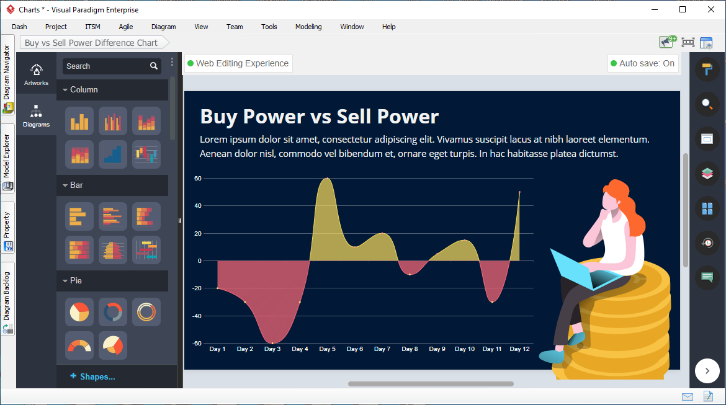This screenshot has width=726, height=405.
Task: Choose the orange ring chart icon
Action: point(146,312)
